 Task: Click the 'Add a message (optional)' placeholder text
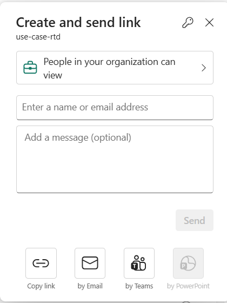click(78, 137)
